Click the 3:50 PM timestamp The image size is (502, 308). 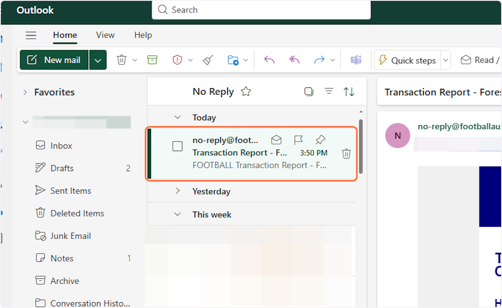pos(314,153)
